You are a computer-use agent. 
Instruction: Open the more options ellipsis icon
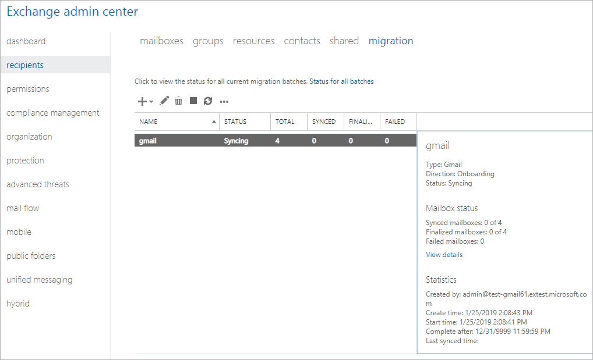224,102
